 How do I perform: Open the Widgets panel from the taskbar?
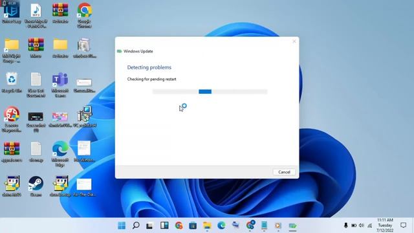(164, 225)
